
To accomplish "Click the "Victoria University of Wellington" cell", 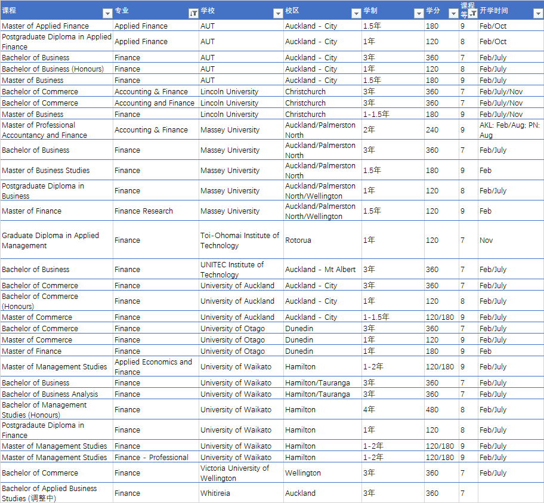I will 241,473.
